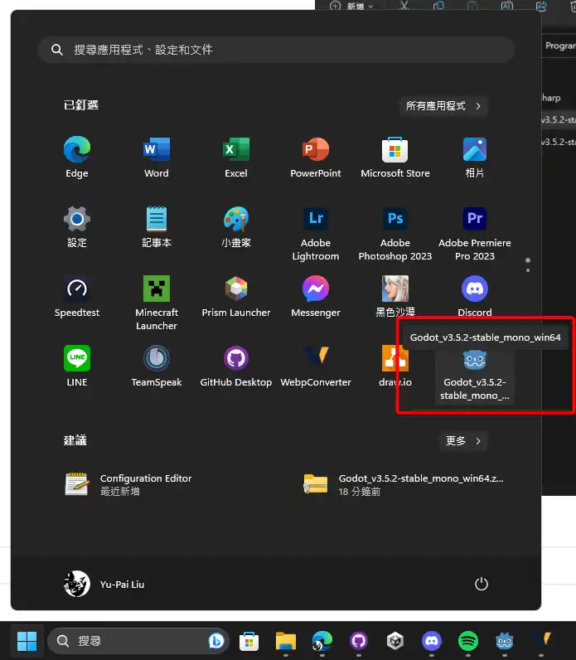Image resolution: width=576 pixels, height=660 pixels.
Task: Launch PowerPoint from pinned apps
Action: pyautogui.click(x=316, y=157)
